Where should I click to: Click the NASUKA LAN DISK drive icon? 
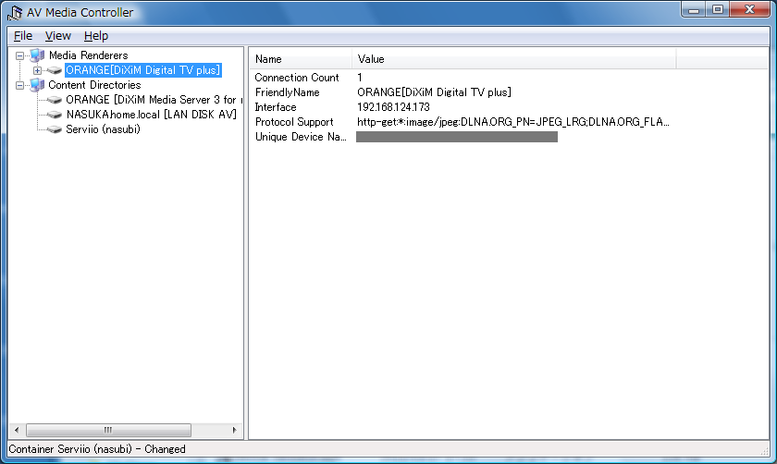coord(55,115)
